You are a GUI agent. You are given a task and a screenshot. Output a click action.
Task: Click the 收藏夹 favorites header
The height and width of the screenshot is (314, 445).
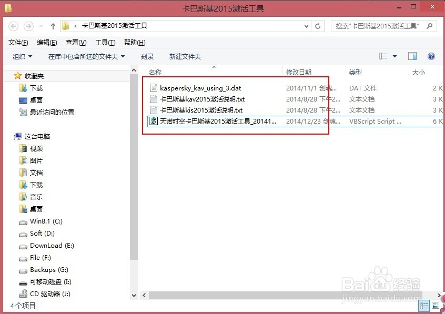pos(34,76)
